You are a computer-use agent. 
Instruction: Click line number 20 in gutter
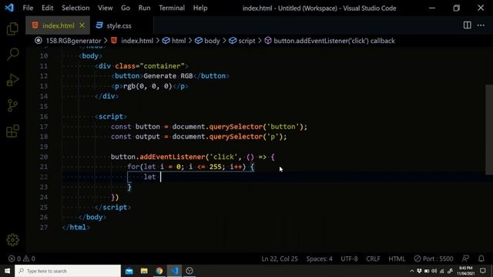pos(44,157)
